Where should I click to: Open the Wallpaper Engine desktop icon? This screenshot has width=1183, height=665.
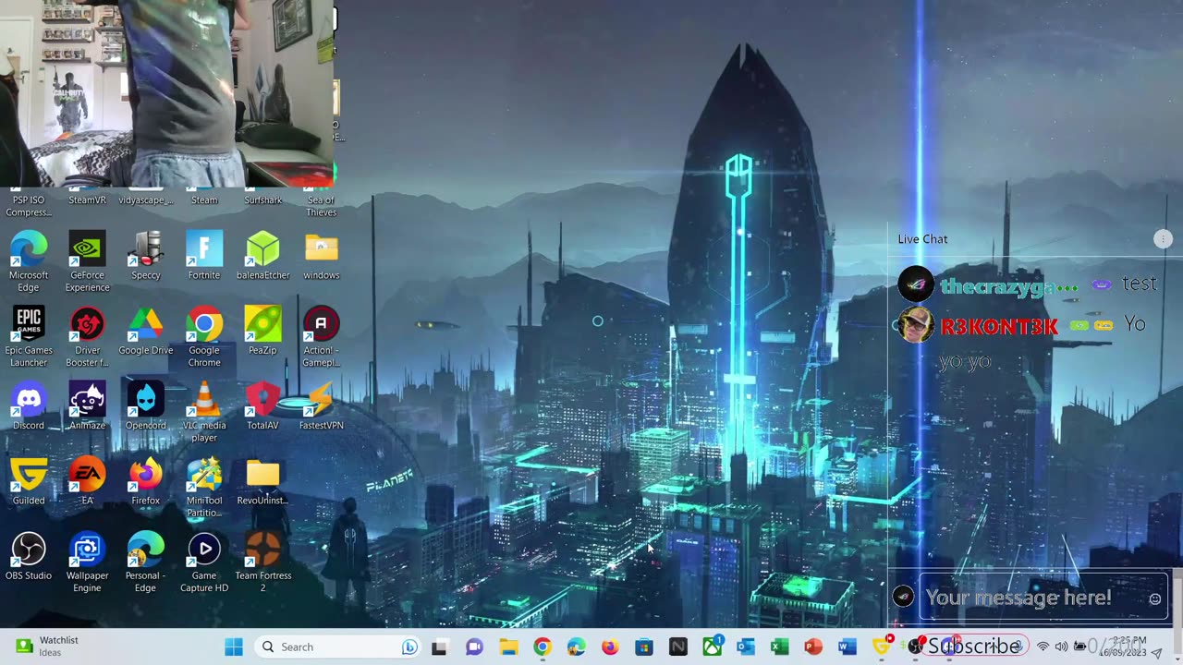(87, 562)
